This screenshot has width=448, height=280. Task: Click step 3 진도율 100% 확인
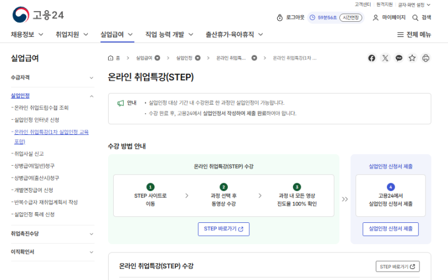pos(297,195)
